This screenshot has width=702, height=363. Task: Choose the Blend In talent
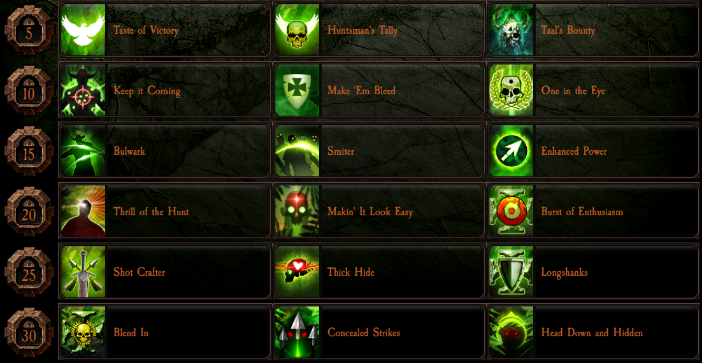point(164,332)
